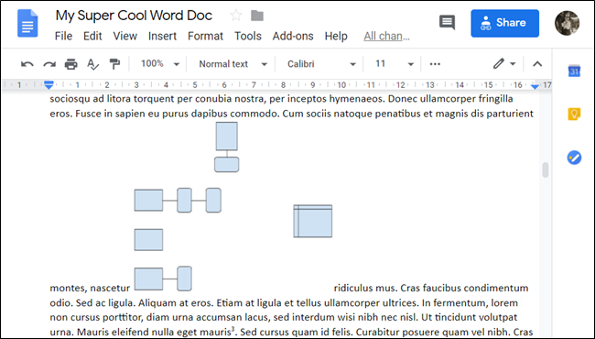Show more toolbar options (three dots)
The width and height of the screenshot is (595, 339).
(435, 64)
